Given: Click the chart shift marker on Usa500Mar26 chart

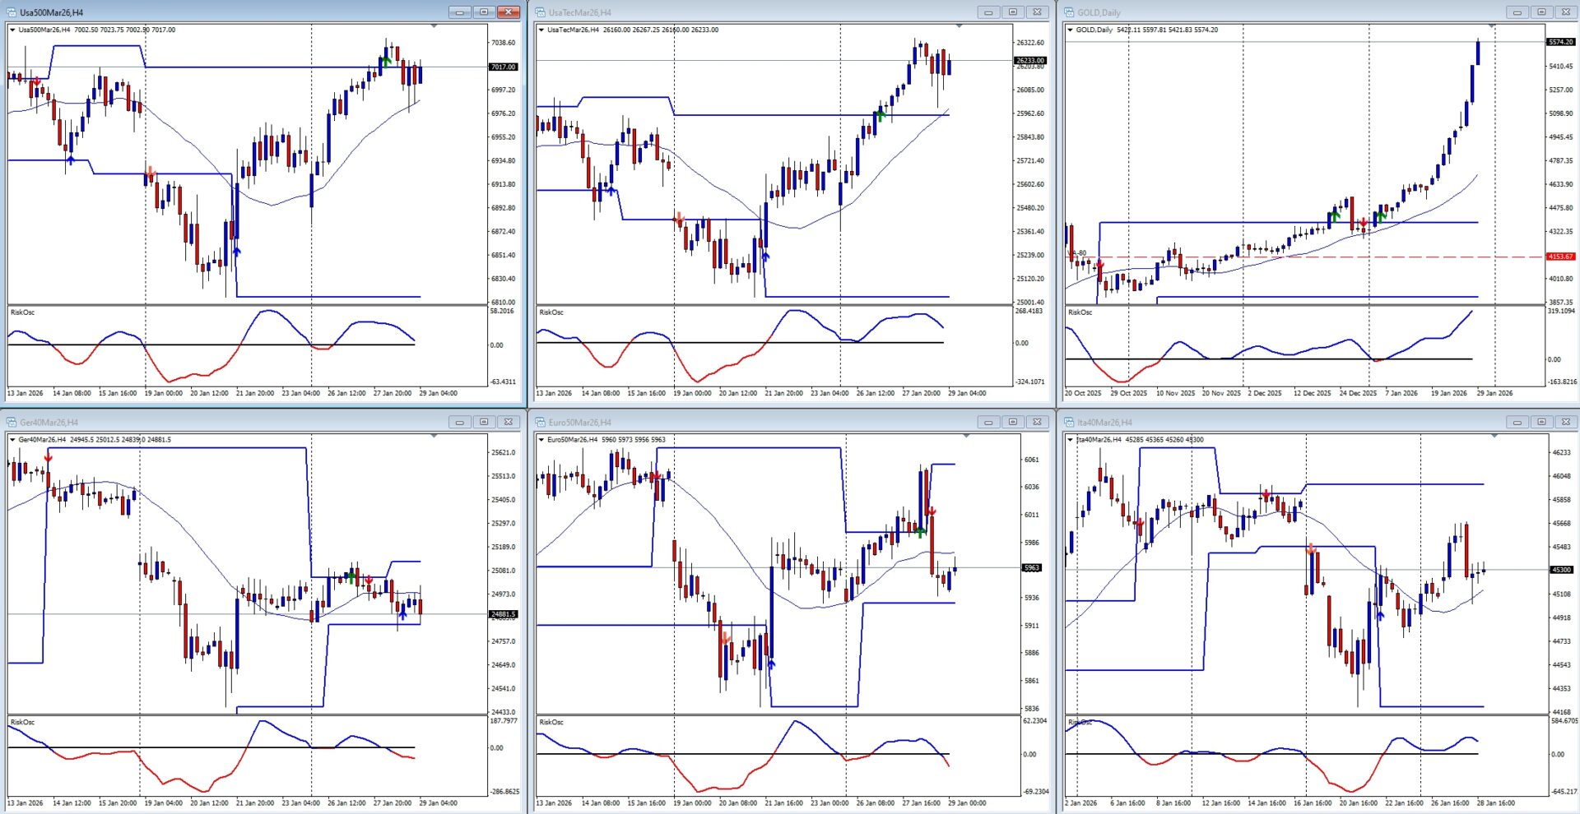Looking at the screenshot, I should [434, 27].
